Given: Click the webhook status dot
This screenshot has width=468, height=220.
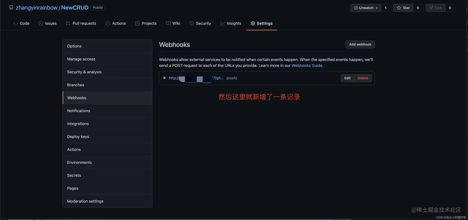Looking at the screenshot, I should pos(164,78).
